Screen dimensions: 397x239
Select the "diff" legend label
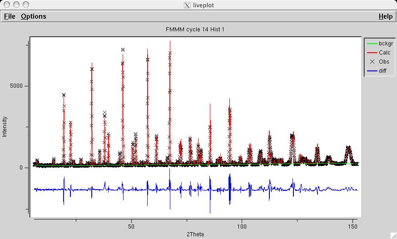[x=383, y=71]
